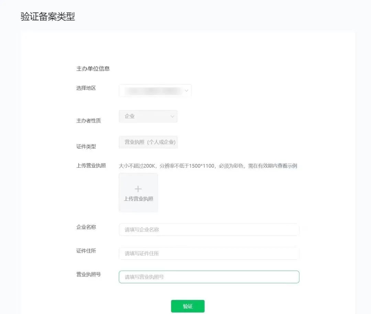This screenshot has height=314, width=371.
Task: Click the chevron arrow of 选择地区 dropdown
Action: point(187,91)
